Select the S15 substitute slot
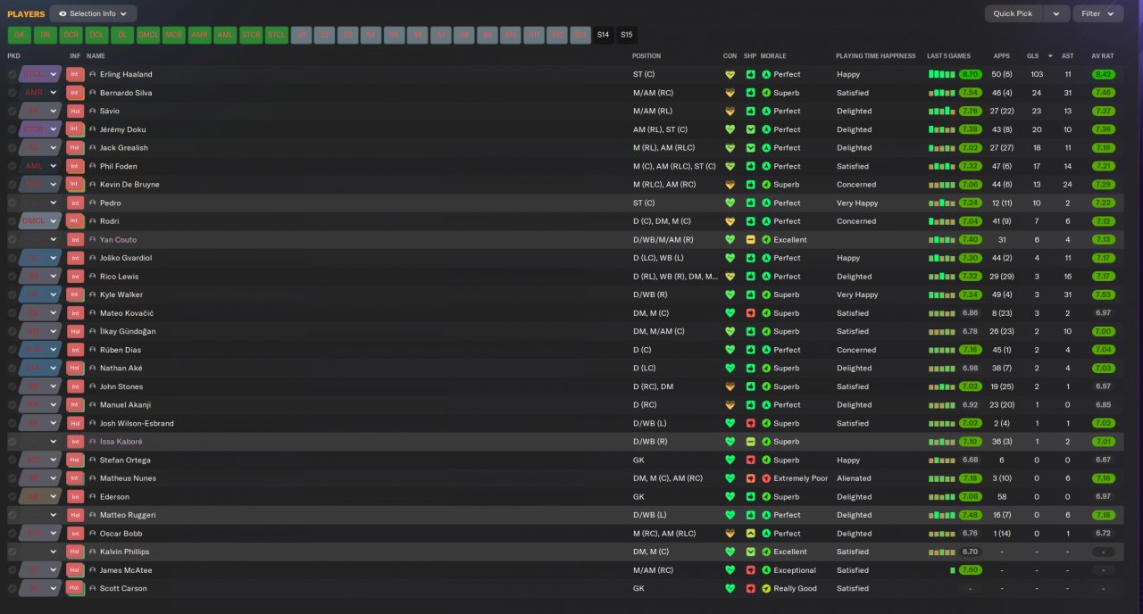The height and width of the screenshot is (614, 1143). [627, 35]
